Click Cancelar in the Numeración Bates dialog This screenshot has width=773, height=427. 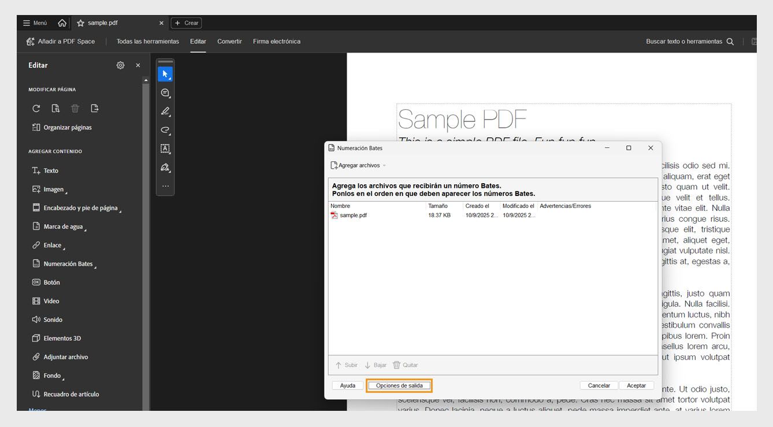pyautogui.click(x=599, y=385)
